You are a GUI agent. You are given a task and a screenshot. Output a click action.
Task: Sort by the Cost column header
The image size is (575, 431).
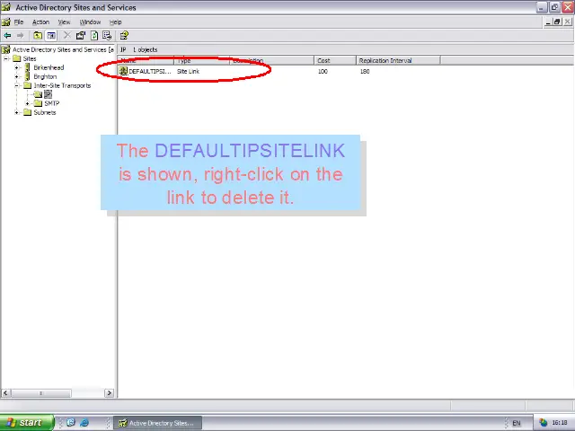(x=335, y=60)
